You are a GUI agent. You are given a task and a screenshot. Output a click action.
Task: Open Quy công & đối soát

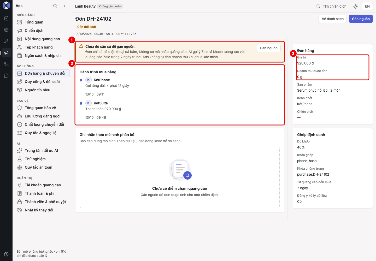(42, 82)
